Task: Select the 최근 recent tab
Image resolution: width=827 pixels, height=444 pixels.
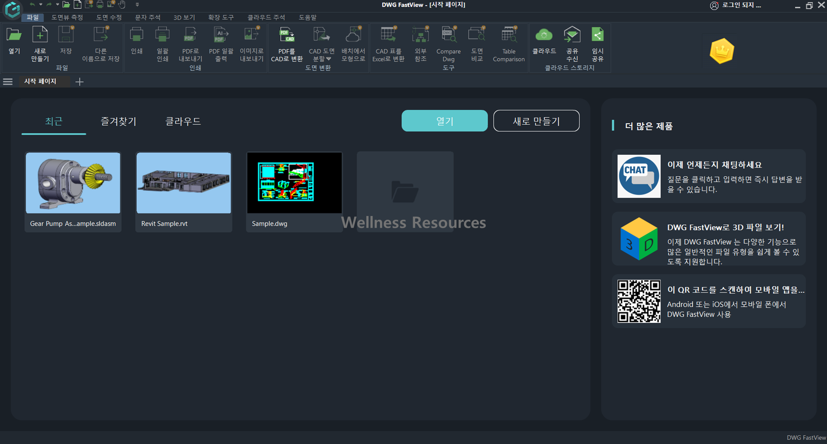Action: point(54,121)
